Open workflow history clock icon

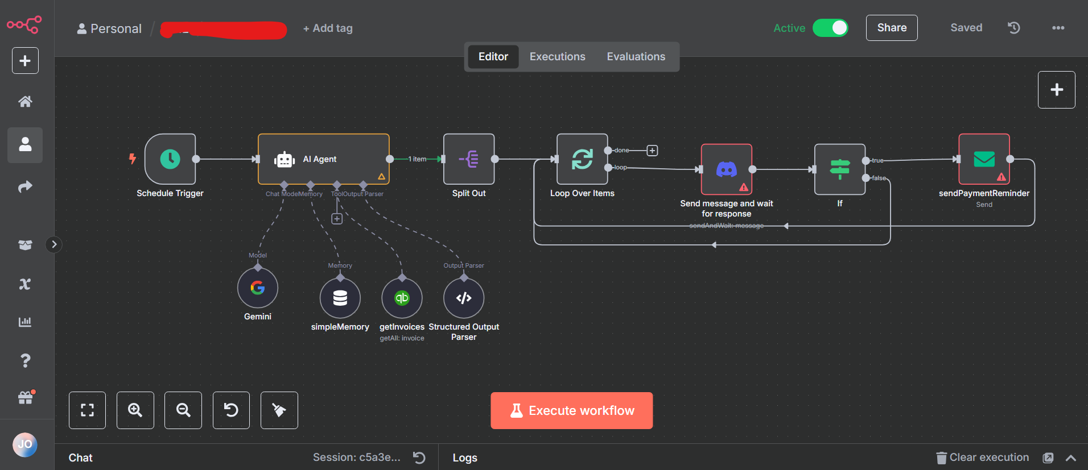coord(1013,28)
